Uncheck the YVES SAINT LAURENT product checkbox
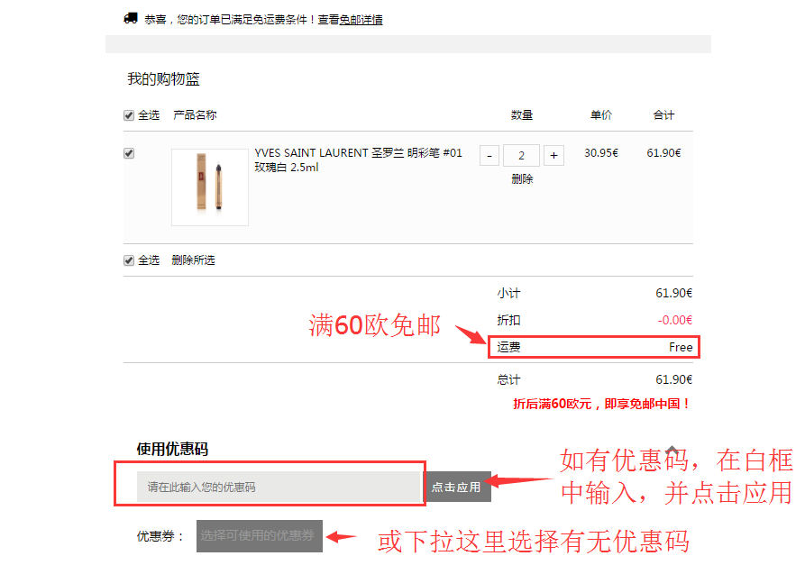Viewport: 805px width, 565px height. pyautogui.click(x=129, y=153)
